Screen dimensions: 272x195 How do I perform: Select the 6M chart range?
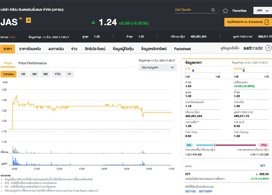pyautogui.click(x=46, y=74)
